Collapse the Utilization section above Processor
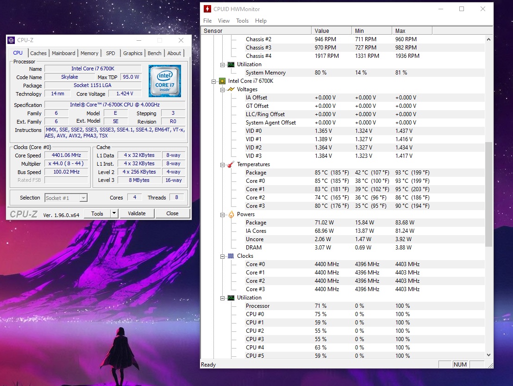513x386 pixels. [x=223, y=298]
